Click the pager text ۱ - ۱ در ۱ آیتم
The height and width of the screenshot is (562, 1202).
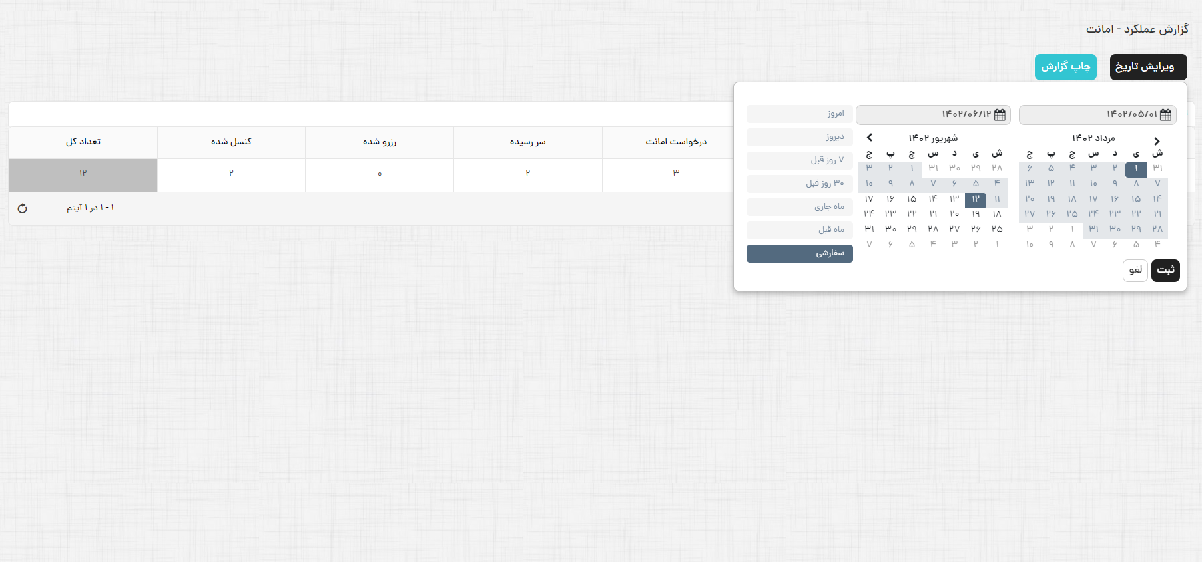(x=91, y=208)
